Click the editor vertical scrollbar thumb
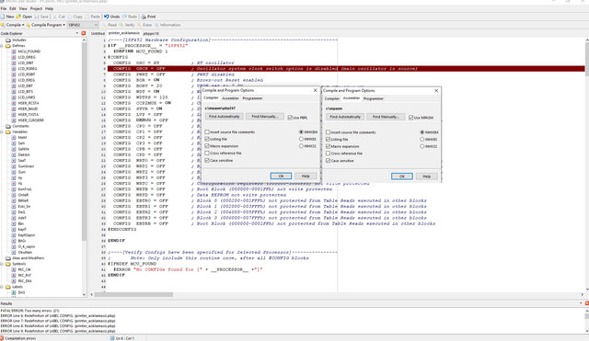Screen dimensions: 589x341 coord(587,60)
